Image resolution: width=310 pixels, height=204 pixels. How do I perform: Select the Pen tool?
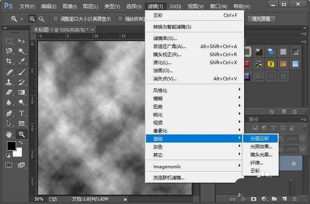pos(9,113)
